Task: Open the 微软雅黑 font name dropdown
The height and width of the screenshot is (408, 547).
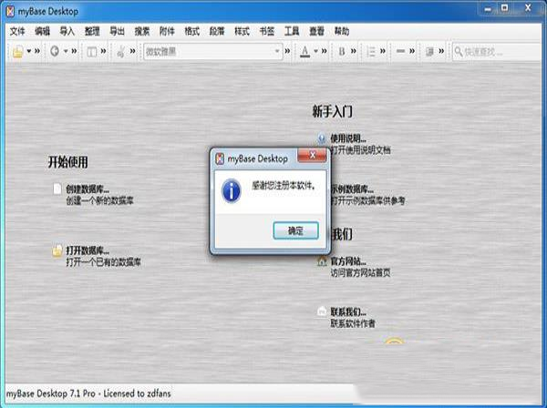Action: click(x=279, y=51)
